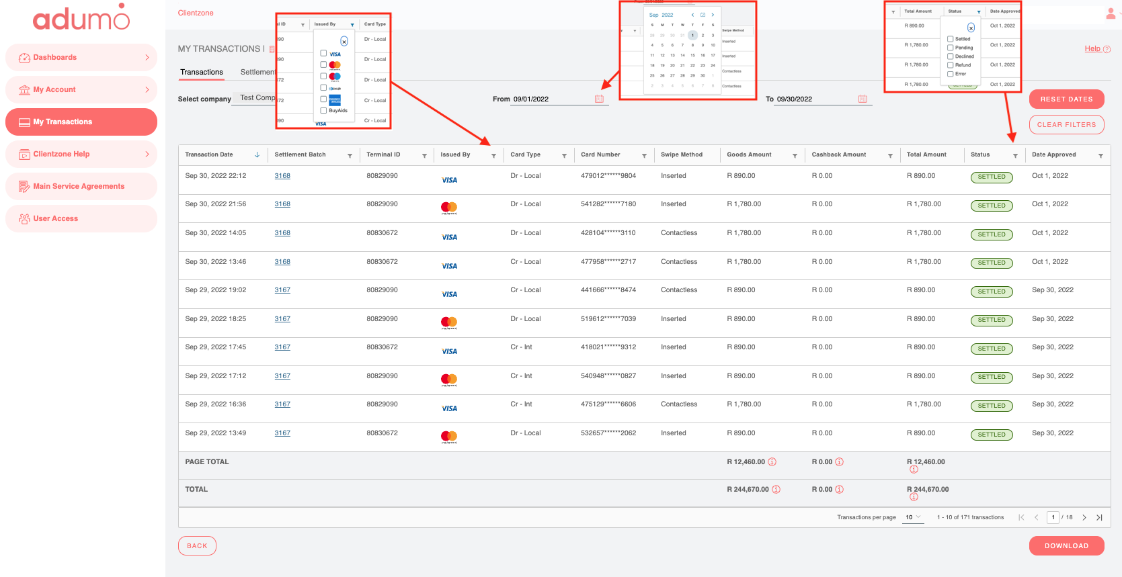Click the current page number input
Viewport: 1122px width, 577px height.
pos(1053,517)
